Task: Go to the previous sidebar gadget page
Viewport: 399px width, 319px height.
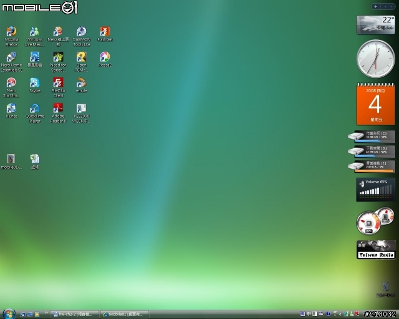Action: coord(385,7)
